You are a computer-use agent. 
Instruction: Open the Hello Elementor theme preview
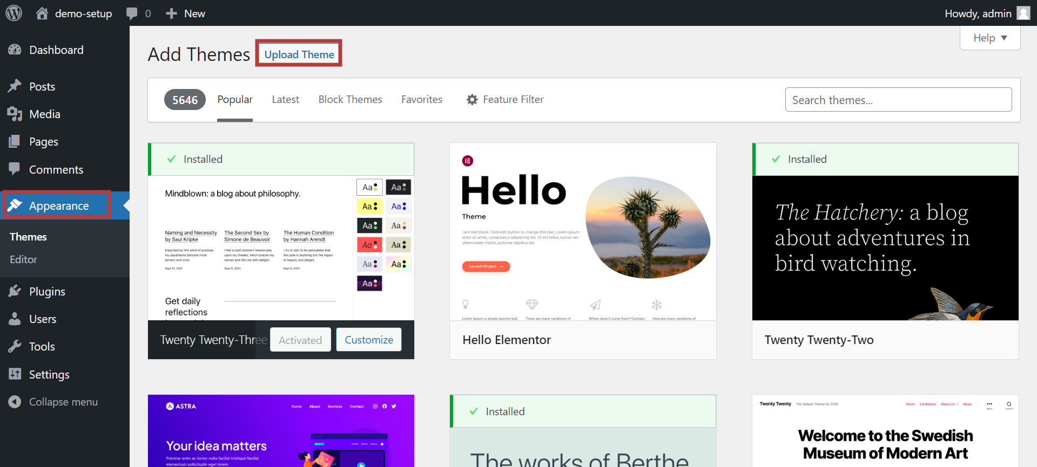(x=582, y=232)
